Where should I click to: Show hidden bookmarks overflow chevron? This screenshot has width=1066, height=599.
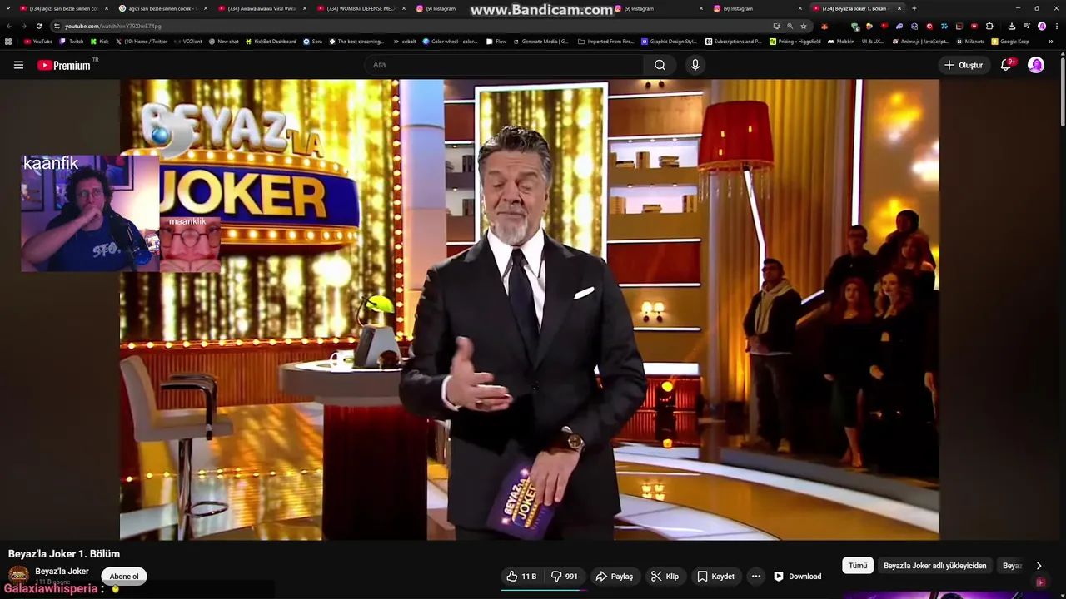tap(1051, 42)
